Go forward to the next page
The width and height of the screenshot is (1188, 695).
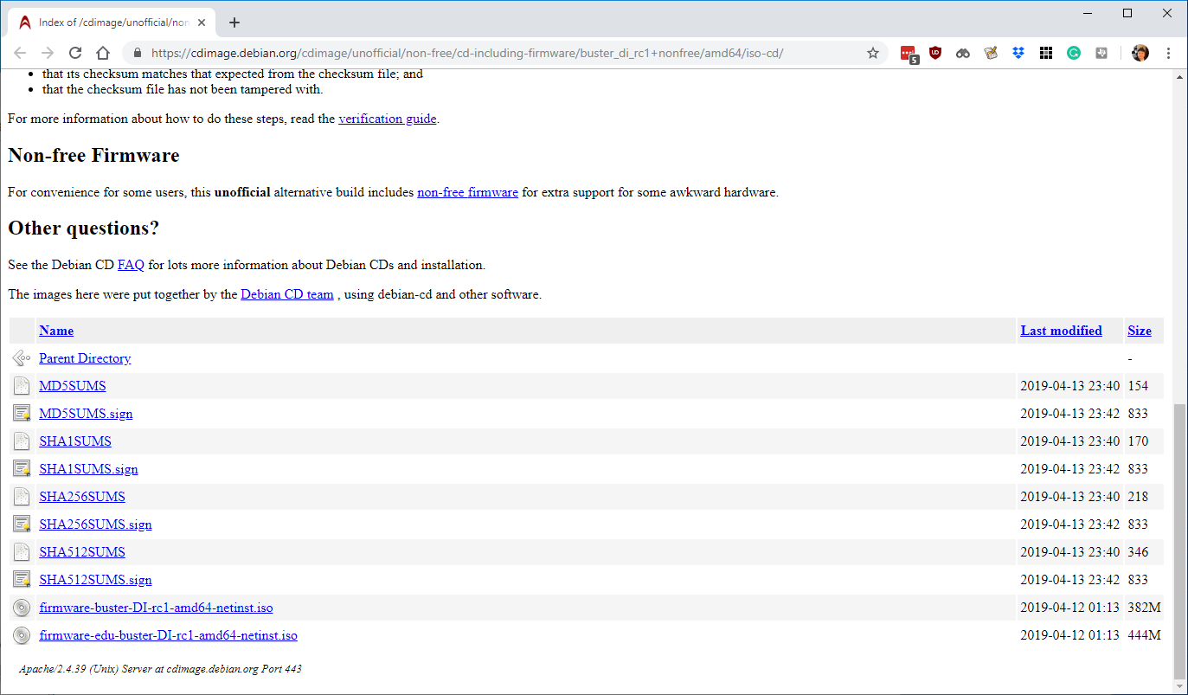pyautogui.click(x=48, y=53)
